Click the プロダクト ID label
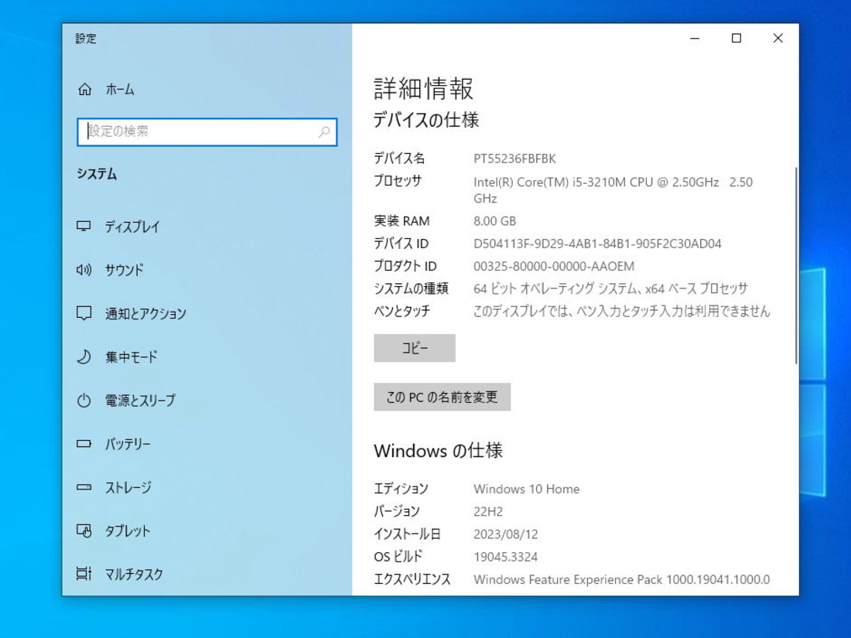Viewport: 851px width, 638px height. coord(405,266)
